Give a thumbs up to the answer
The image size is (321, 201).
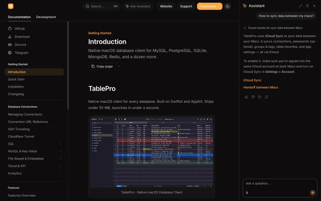[x=246, y=97]
